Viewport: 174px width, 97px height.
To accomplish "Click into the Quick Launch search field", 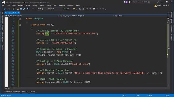I will [x=145, y=2].
